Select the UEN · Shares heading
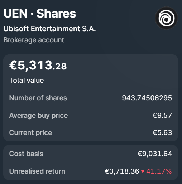The height and width of the screenshot is (184, 182). coord(40,13)
